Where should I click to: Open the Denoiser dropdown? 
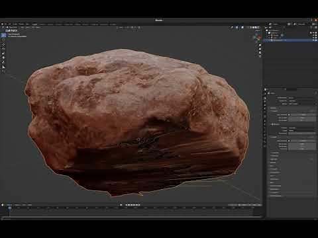(302, 128)
